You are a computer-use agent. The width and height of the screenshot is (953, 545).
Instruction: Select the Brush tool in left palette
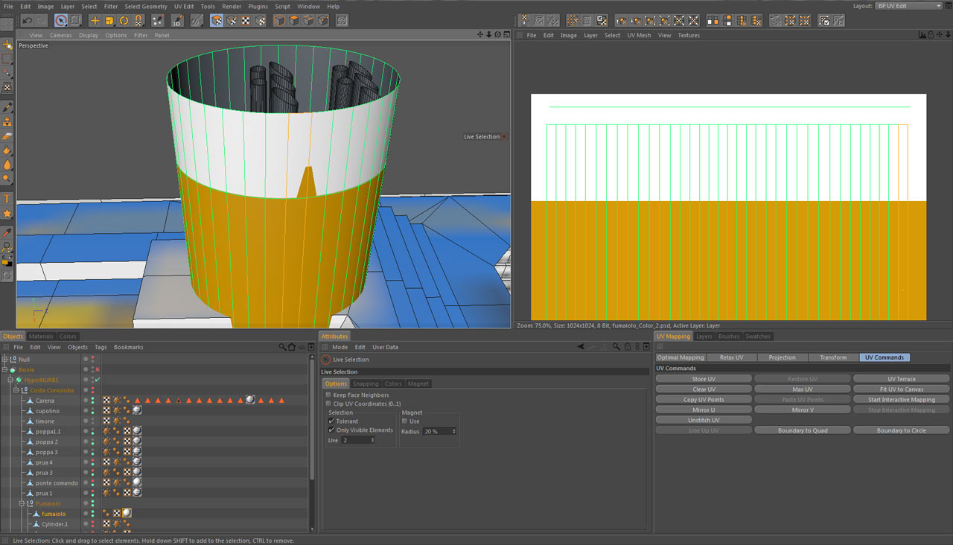(x=7, y=107)
